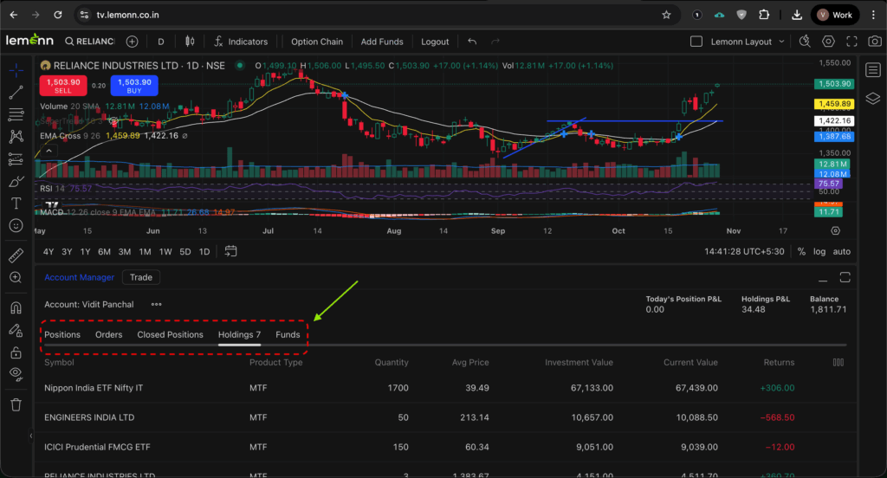Screen dimensions: 887x478
Task: Open the D interval dropdown
Action: coord(161,42)
